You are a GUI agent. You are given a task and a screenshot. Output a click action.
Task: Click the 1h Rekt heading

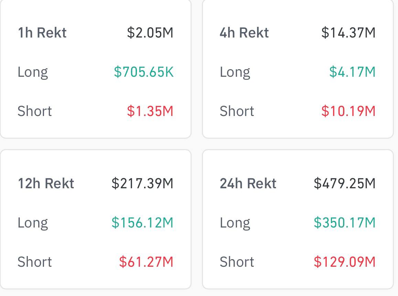click(x=42, y=33)
